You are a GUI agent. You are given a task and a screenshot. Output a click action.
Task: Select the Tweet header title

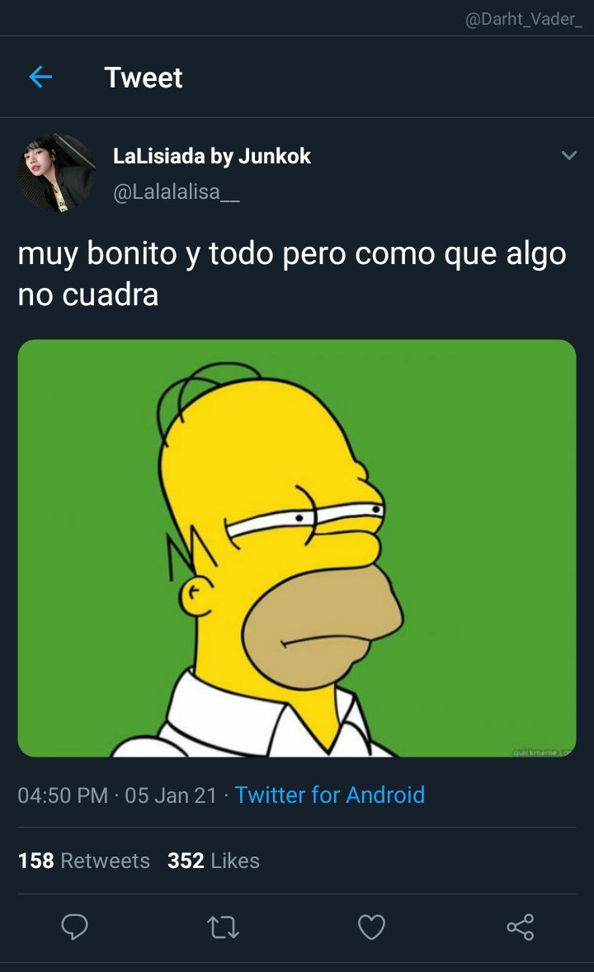coord(144,78)
